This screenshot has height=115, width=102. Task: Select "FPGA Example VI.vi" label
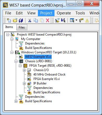click(46, 79)
